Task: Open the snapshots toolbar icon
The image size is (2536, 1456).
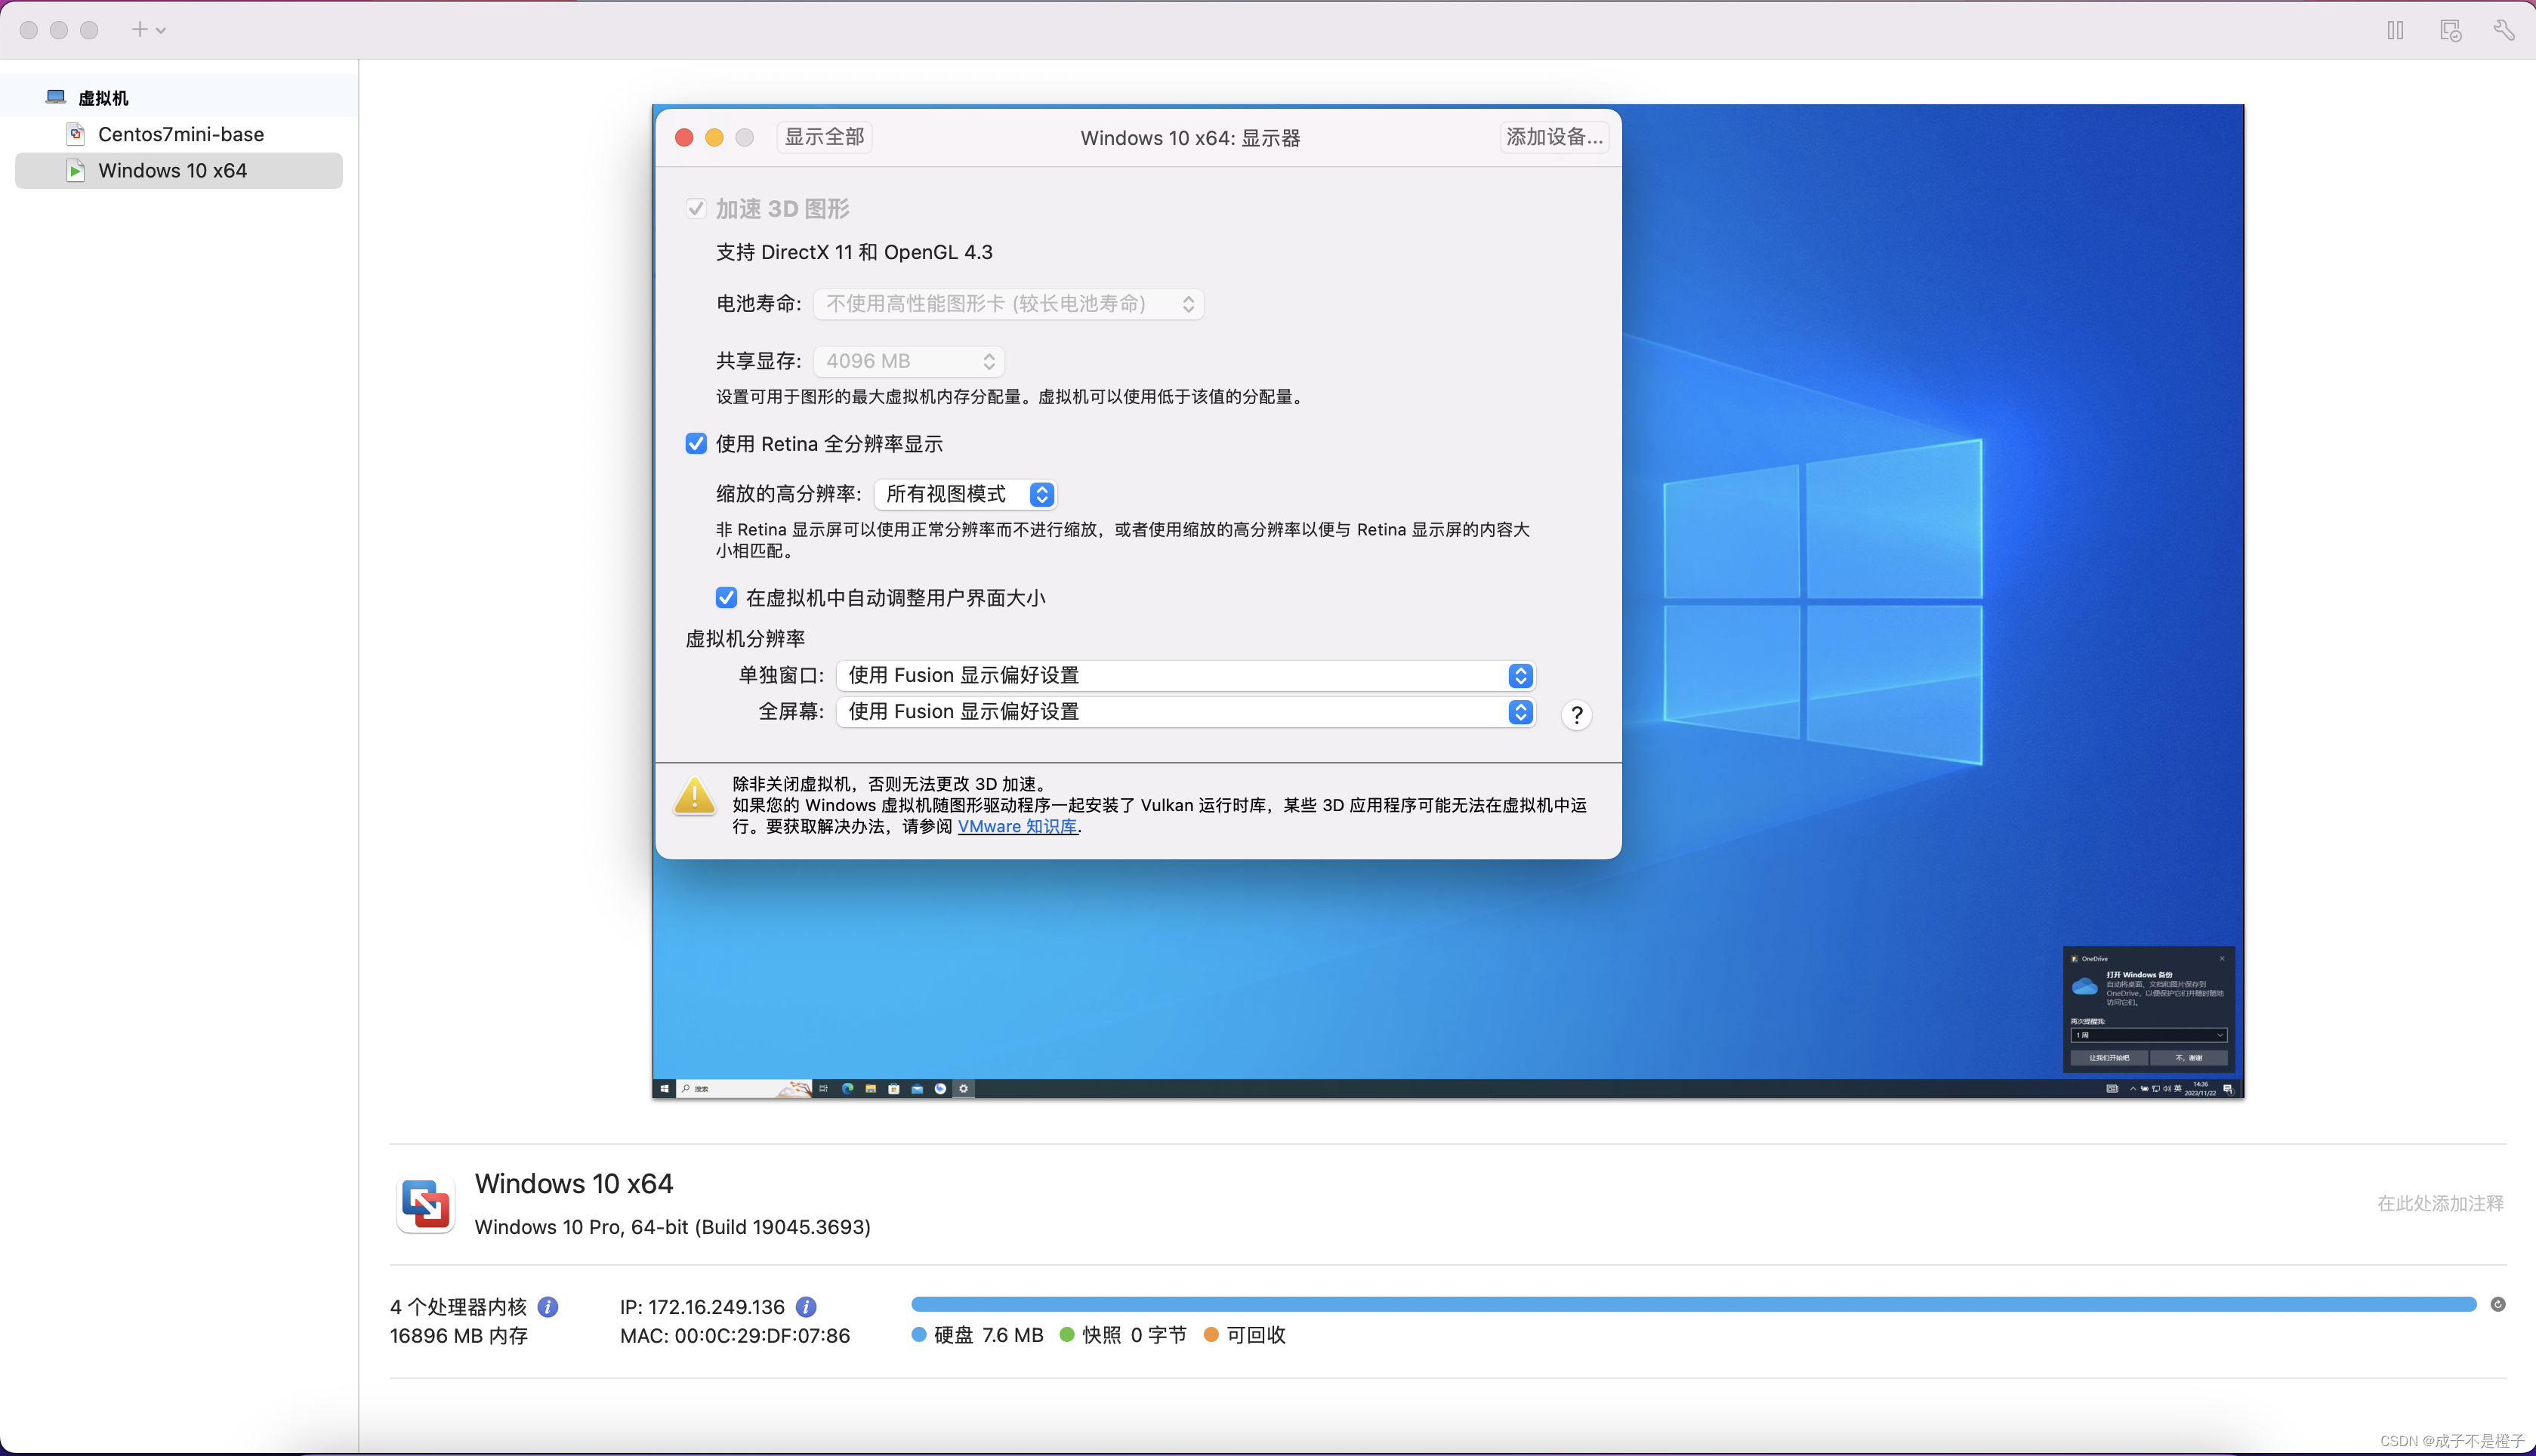Action: coord(2450,30)
